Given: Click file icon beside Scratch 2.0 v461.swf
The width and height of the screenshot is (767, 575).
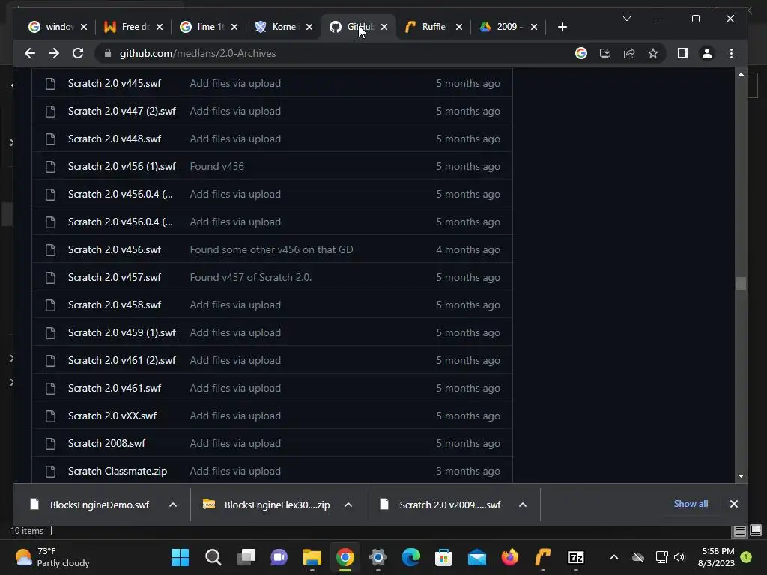Looking at the screenshot, I should [x=50, y=389].
